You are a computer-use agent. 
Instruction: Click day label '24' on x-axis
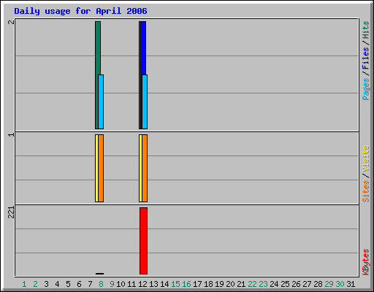pyautogui.click(x=274, y=284)
